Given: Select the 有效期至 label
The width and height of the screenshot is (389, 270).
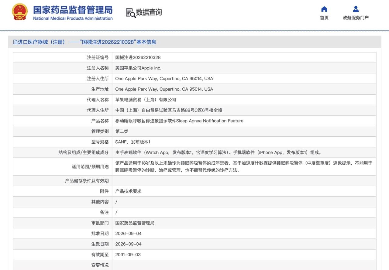Looking at the screenshot, I should coord(100,255).
